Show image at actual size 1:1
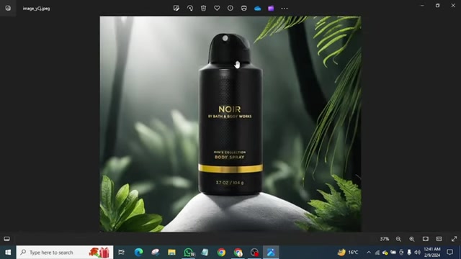The image size is (461, 259). [x=439, y=239]
